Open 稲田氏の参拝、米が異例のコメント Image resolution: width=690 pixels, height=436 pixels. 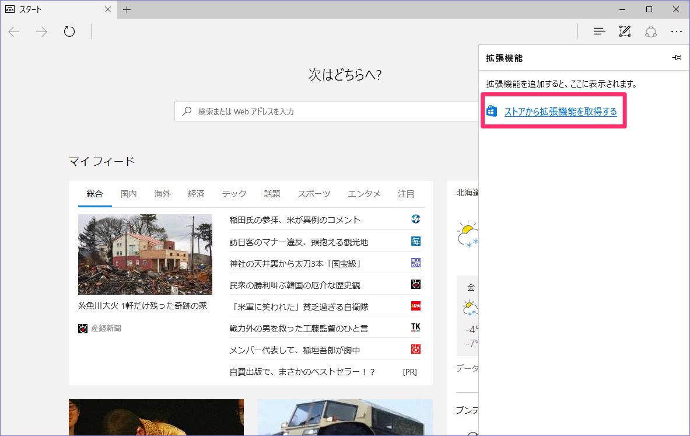point(295,220)
